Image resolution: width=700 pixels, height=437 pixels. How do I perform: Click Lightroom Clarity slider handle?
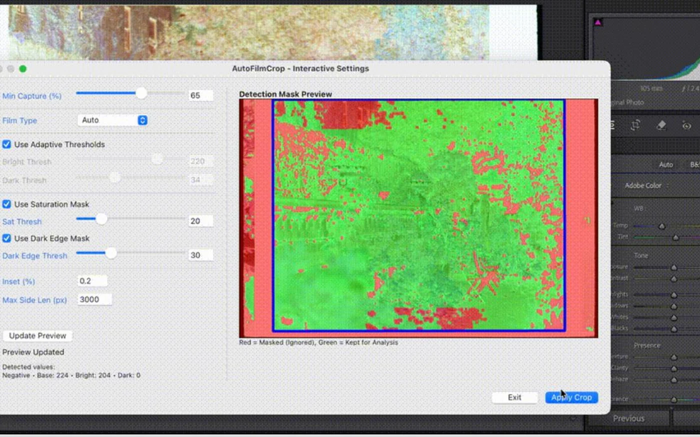point(673,369)
